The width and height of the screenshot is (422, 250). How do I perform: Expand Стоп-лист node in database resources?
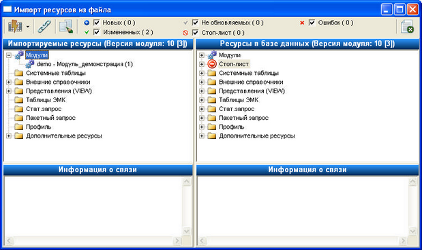(202, 64)
